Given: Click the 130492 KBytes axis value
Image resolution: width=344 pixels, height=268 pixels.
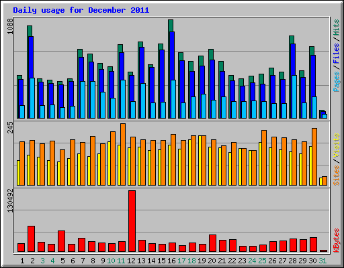Looking at the screenshot, I should click(10, 200).
